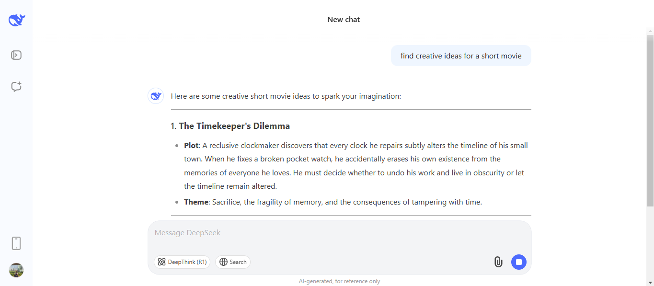Click the globe icon inside Search button
This screenshot has width=654, height=286.
[223, 262]
